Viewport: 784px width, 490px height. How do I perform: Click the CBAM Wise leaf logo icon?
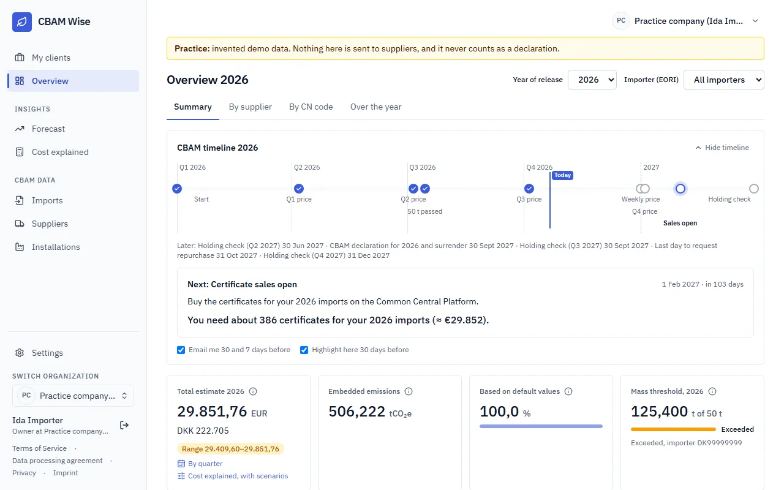pyautogui.click(x=22, y=21)
